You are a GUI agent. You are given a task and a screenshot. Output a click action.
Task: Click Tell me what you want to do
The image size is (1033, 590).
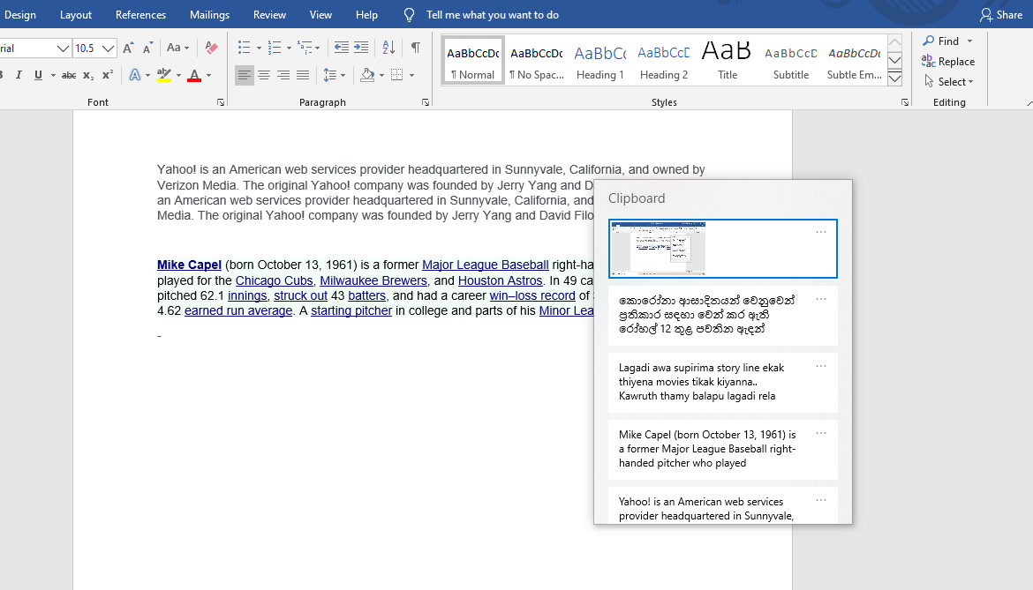tap(492, 14)
